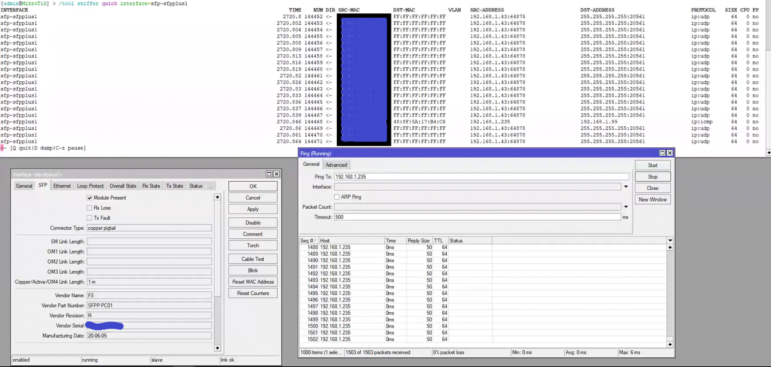The height and width of the screenshot is (367, 771).
Task: Click Reset MAC Address button
Action: tap(253, 282)
